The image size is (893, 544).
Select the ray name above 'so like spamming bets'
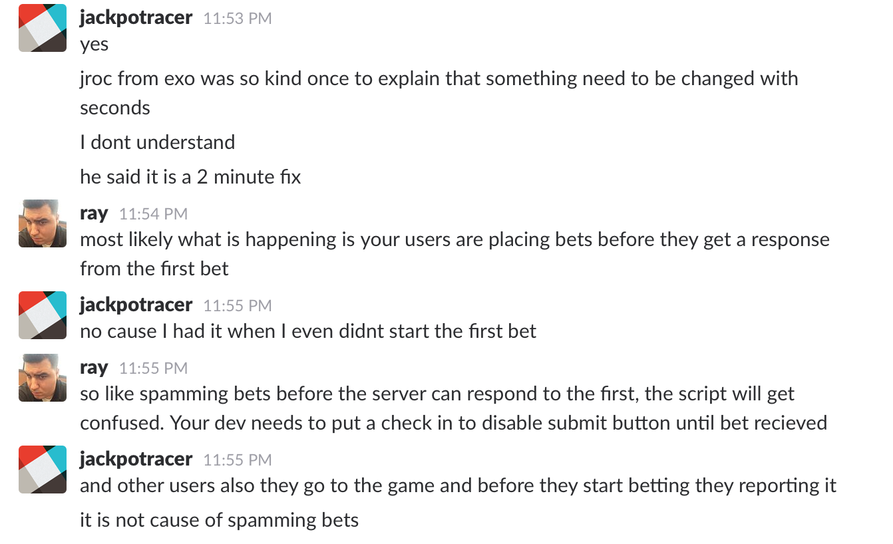click(x=94, y=368)
